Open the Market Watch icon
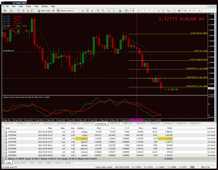The image size is (218, 170). coord(18,11)
